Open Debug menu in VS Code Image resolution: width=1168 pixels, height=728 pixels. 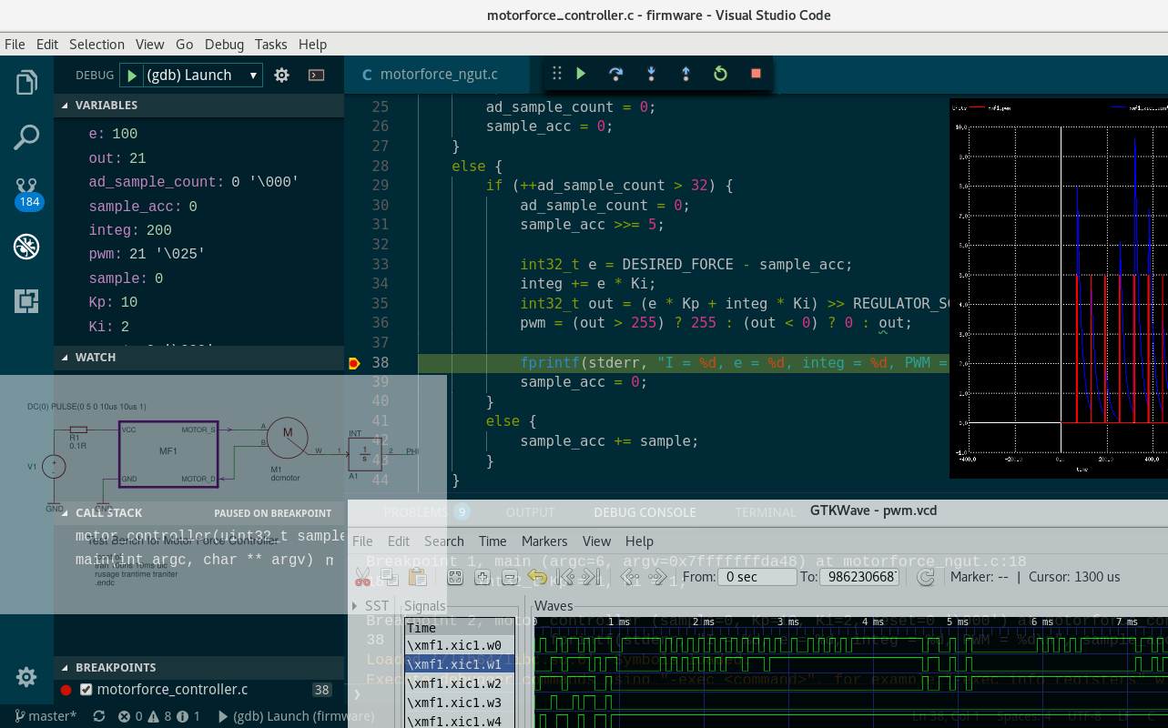[x=224, y=45]
